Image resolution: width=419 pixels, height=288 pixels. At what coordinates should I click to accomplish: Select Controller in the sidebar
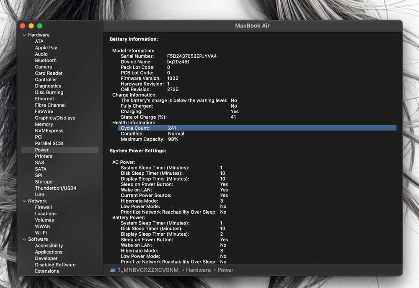pos(46,80)
